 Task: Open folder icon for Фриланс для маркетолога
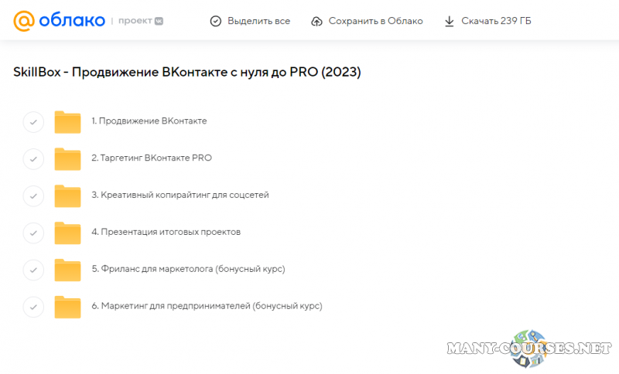pyautogui.click(x=68, y=270)
